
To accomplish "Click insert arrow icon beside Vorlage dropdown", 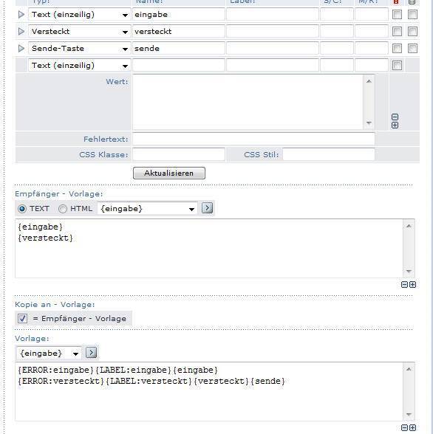I will pyautogui.click(x=92, y=352).
